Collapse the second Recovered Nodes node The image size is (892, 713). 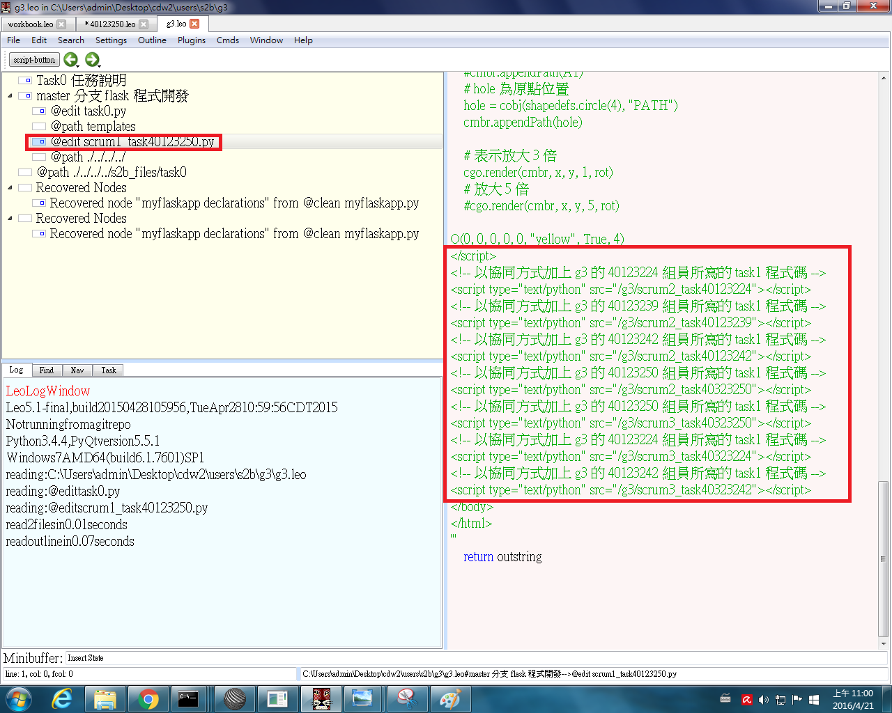(x=10, y=219)
